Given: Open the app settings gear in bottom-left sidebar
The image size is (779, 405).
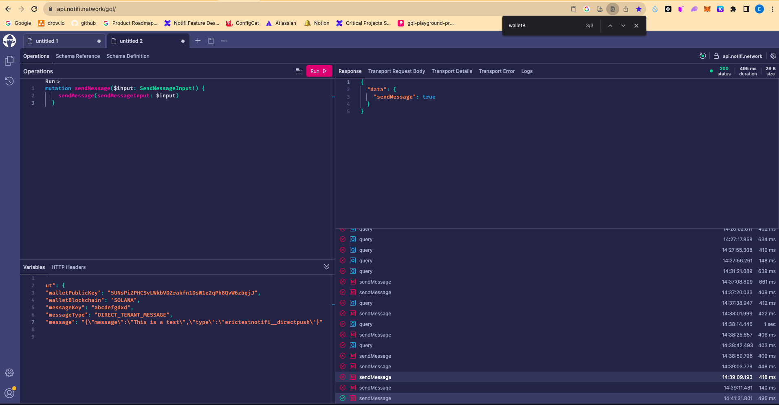Looking at the screenshot, I should pyautogui.click(x=9, y=373).
